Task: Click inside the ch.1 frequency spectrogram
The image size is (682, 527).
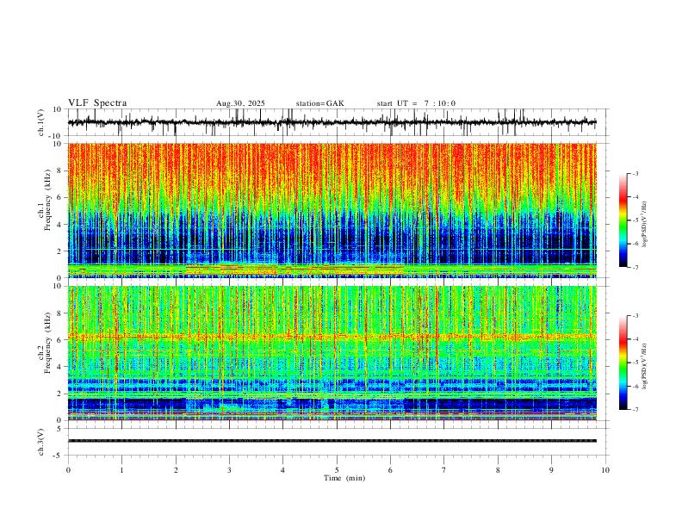Action: (x=332, y=210)
